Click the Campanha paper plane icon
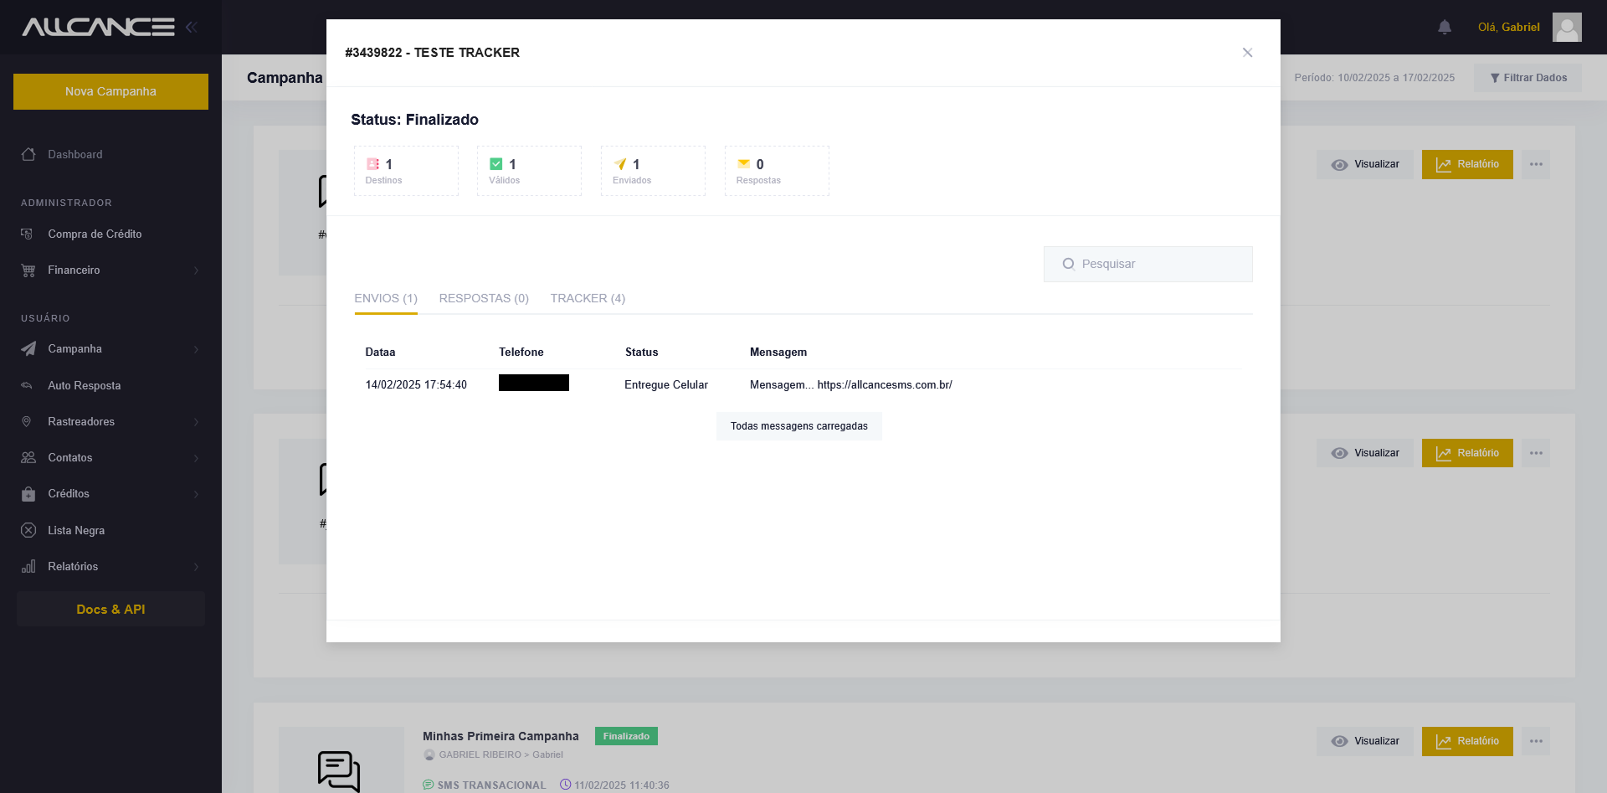 point(28,348)
